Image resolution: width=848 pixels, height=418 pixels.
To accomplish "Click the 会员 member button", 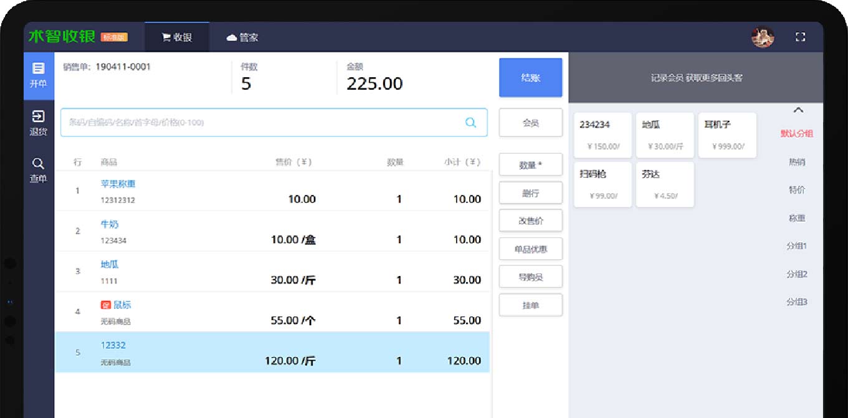I will pos(530,123).
